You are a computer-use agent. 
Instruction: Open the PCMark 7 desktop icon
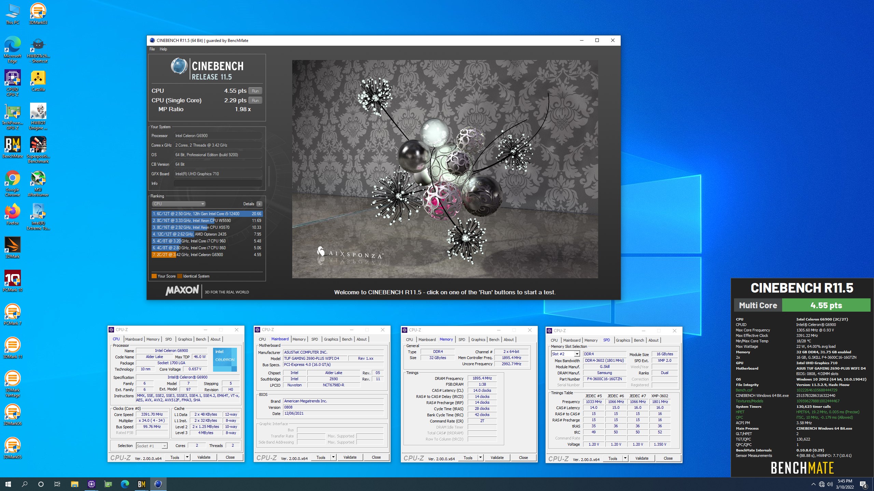tap(12, 315)
